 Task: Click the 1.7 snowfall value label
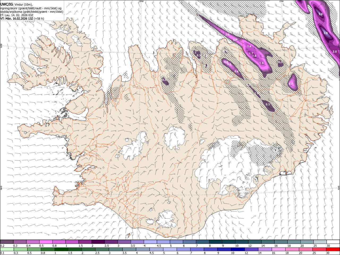coord(251,54)
